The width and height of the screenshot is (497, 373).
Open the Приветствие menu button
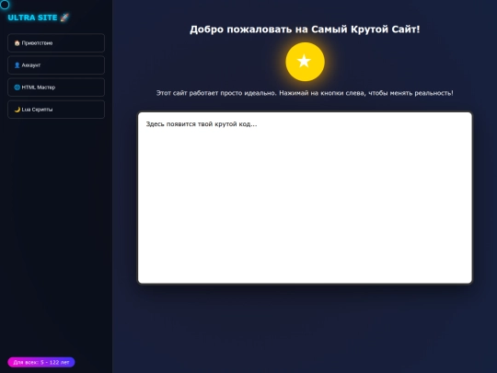(56, 42)
